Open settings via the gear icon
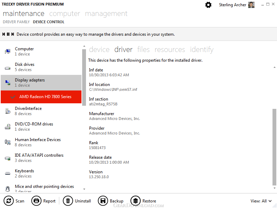Image resolution: width=277 pixels, height=208 pixels. [x=208, y=5]
